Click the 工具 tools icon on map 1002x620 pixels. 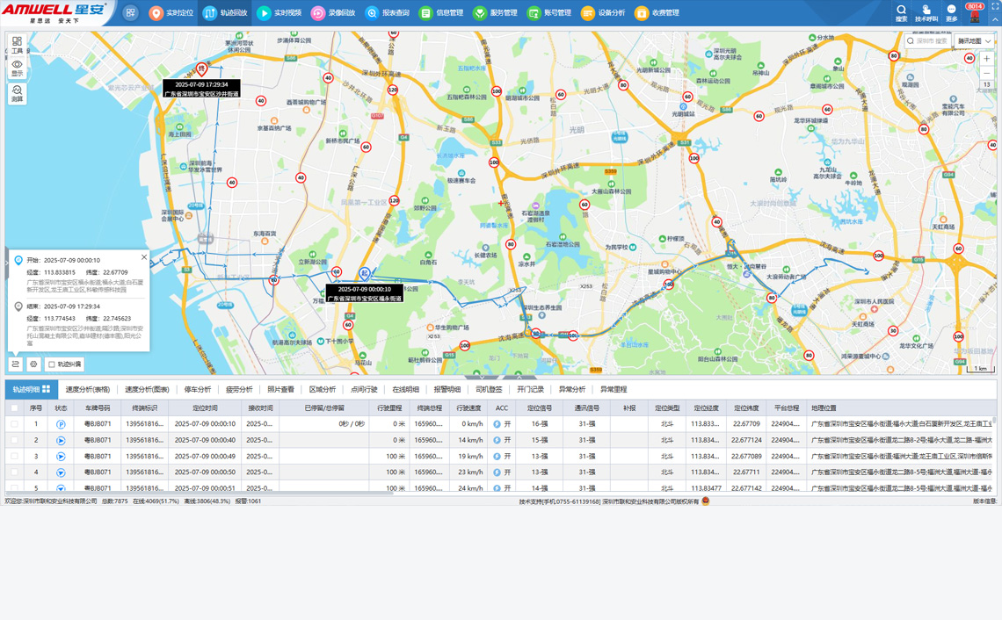click(17, 44)
